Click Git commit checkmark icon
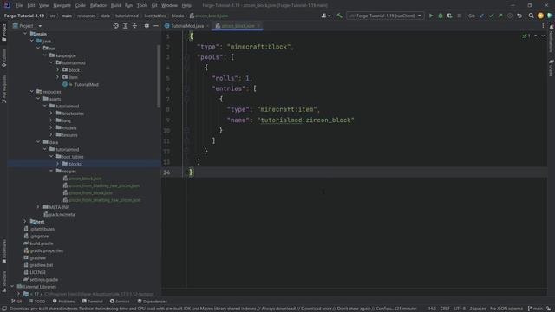The height and width of the screenshot is (312, 555). (x=491, y=16)
